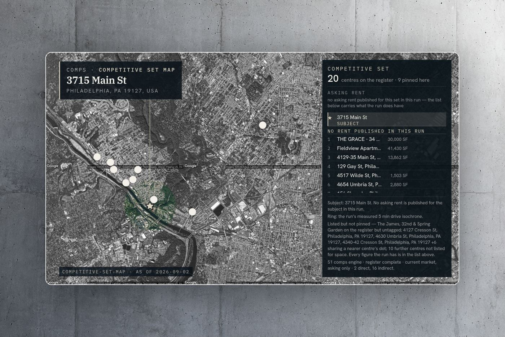Select the Fieldview Apartm... list entry
Viewport: 505px width, 337px height.
387,148
